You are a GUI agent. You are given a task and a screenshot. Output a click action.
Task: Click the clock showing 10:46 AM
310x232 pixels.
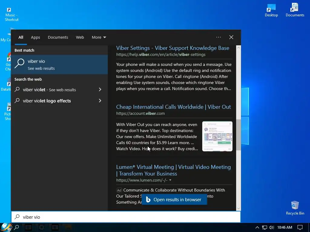pos(285,227)
